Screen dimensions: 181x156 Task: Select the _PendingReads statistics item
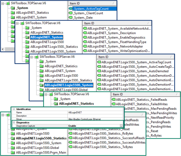tap(158, 122)
